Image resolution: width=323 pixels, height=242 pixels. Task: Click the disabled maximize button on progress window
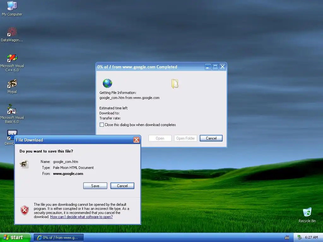[x=215, y=67]
